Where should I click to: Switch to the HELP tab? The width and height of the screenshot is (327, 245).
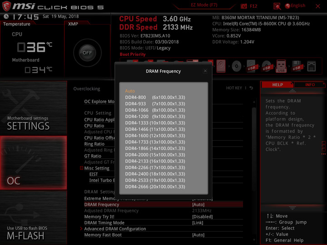pos(277,84)
